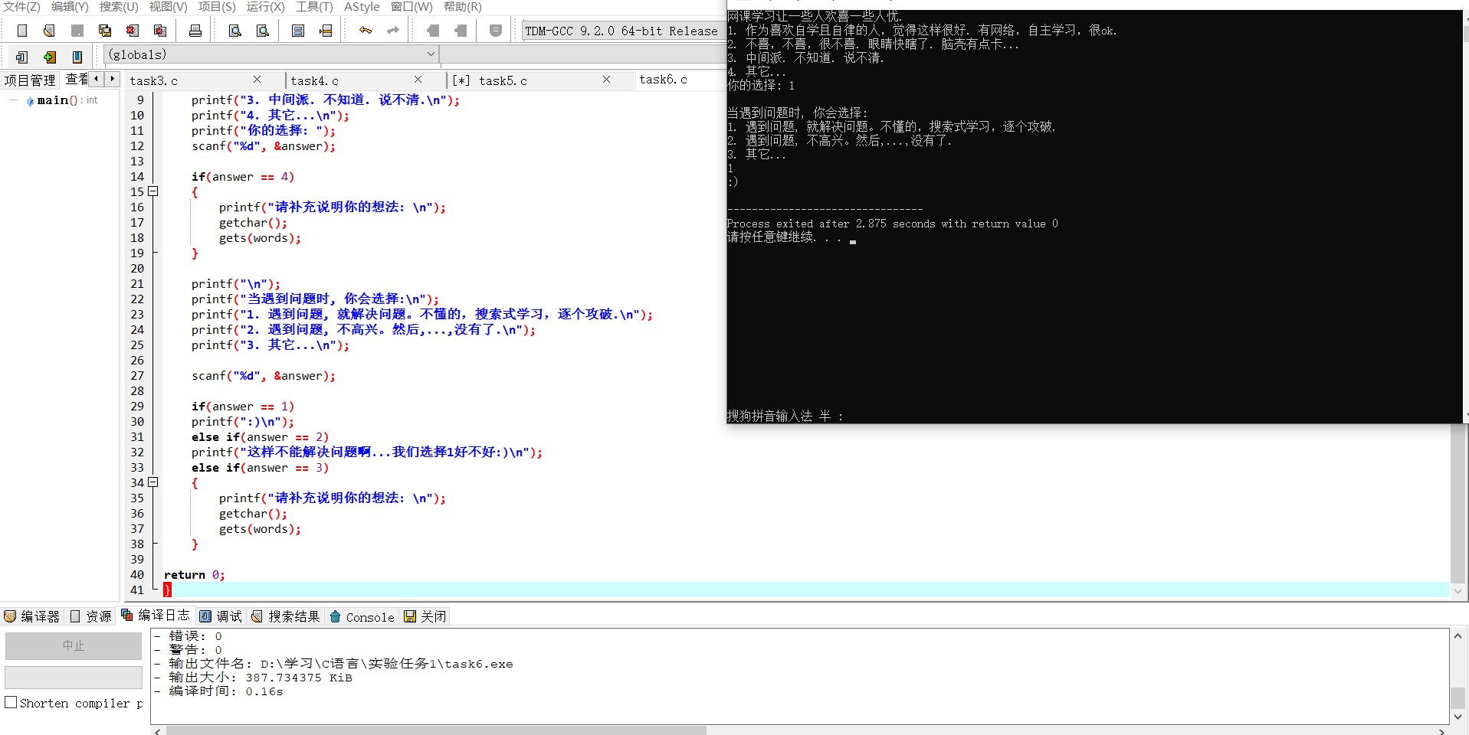Click the Close file toolbar icon
1469x735 pixels.
click(x=132, y=31)
